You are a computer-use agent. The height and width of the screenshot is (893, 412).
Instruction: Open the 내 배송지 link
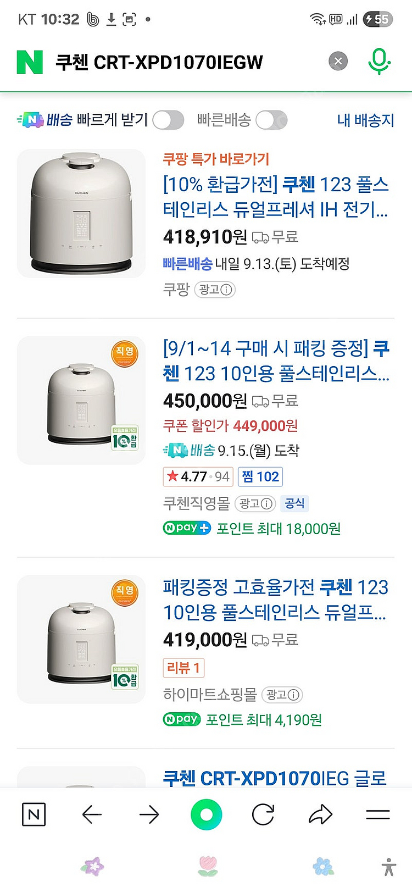click(x=365, y=120)
